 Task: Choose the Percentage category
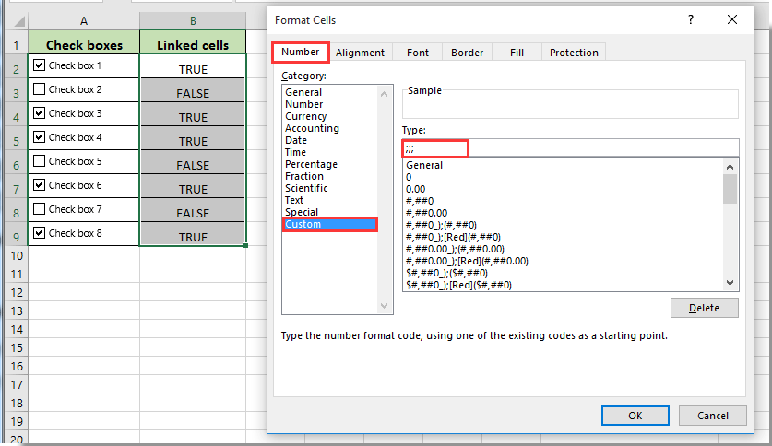311,164
